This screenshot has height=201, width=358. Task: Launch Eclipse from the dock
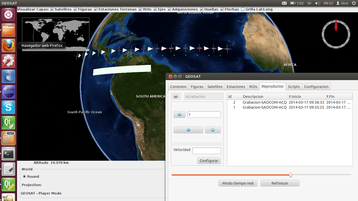coord(9,92)
